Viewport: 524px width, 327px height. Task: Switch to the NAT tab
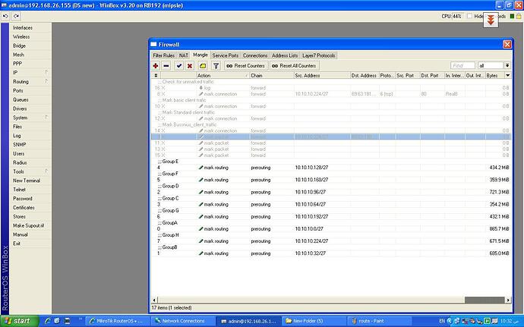pyautogui.click(x=184, y=55)
